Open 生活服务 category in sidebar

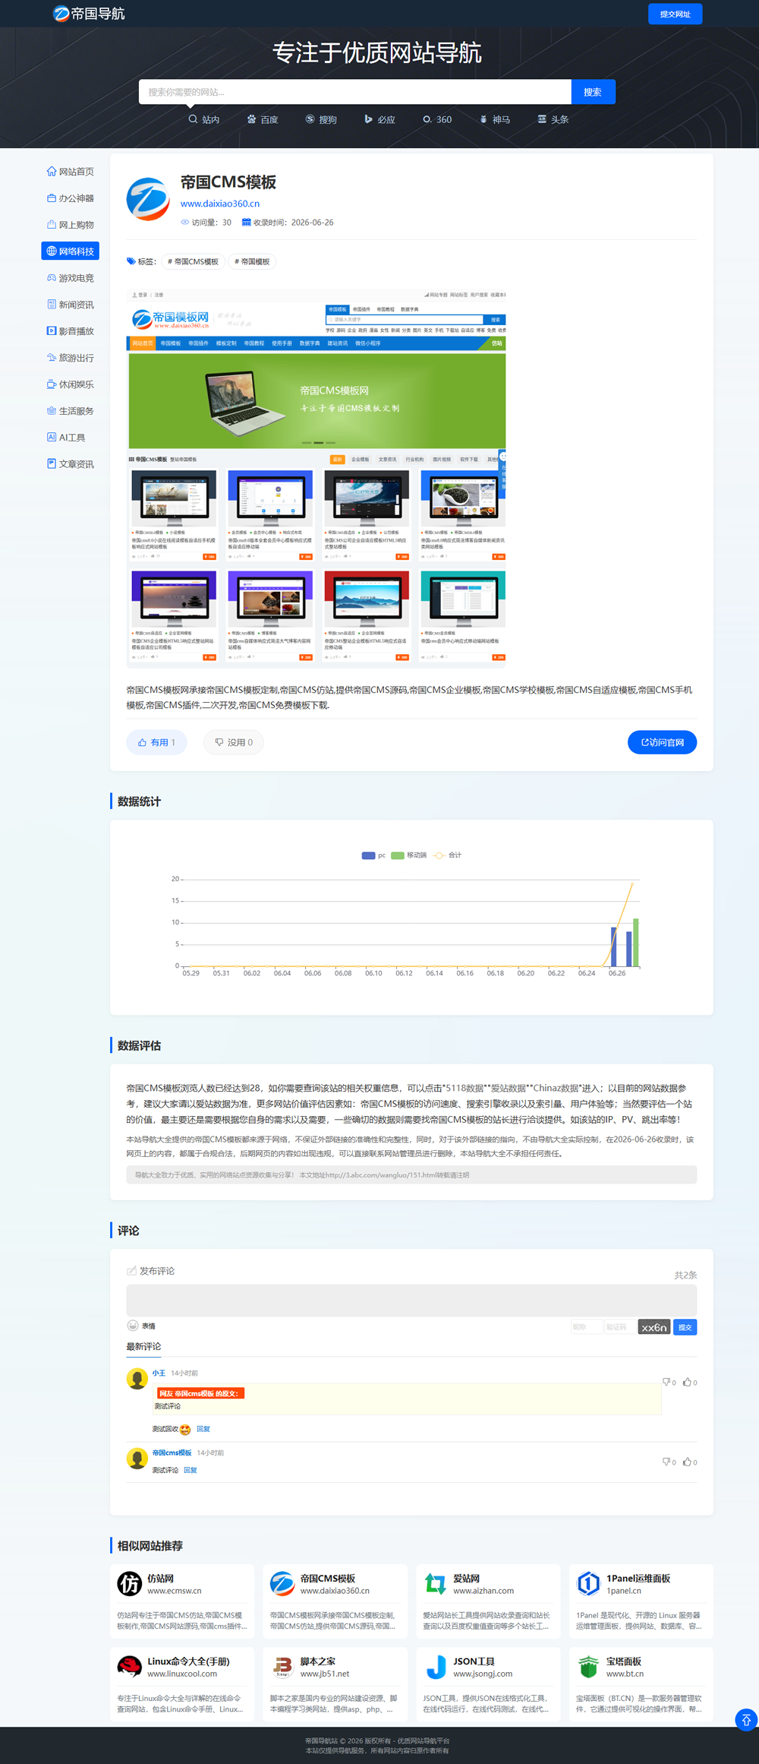pyautogui.click(x=71, y=411)
